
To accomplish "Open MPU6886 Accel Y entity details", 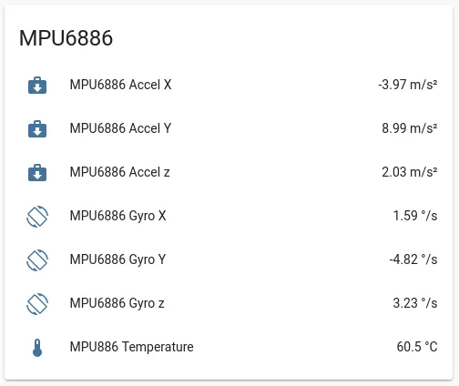I will (x=120, y=128).
